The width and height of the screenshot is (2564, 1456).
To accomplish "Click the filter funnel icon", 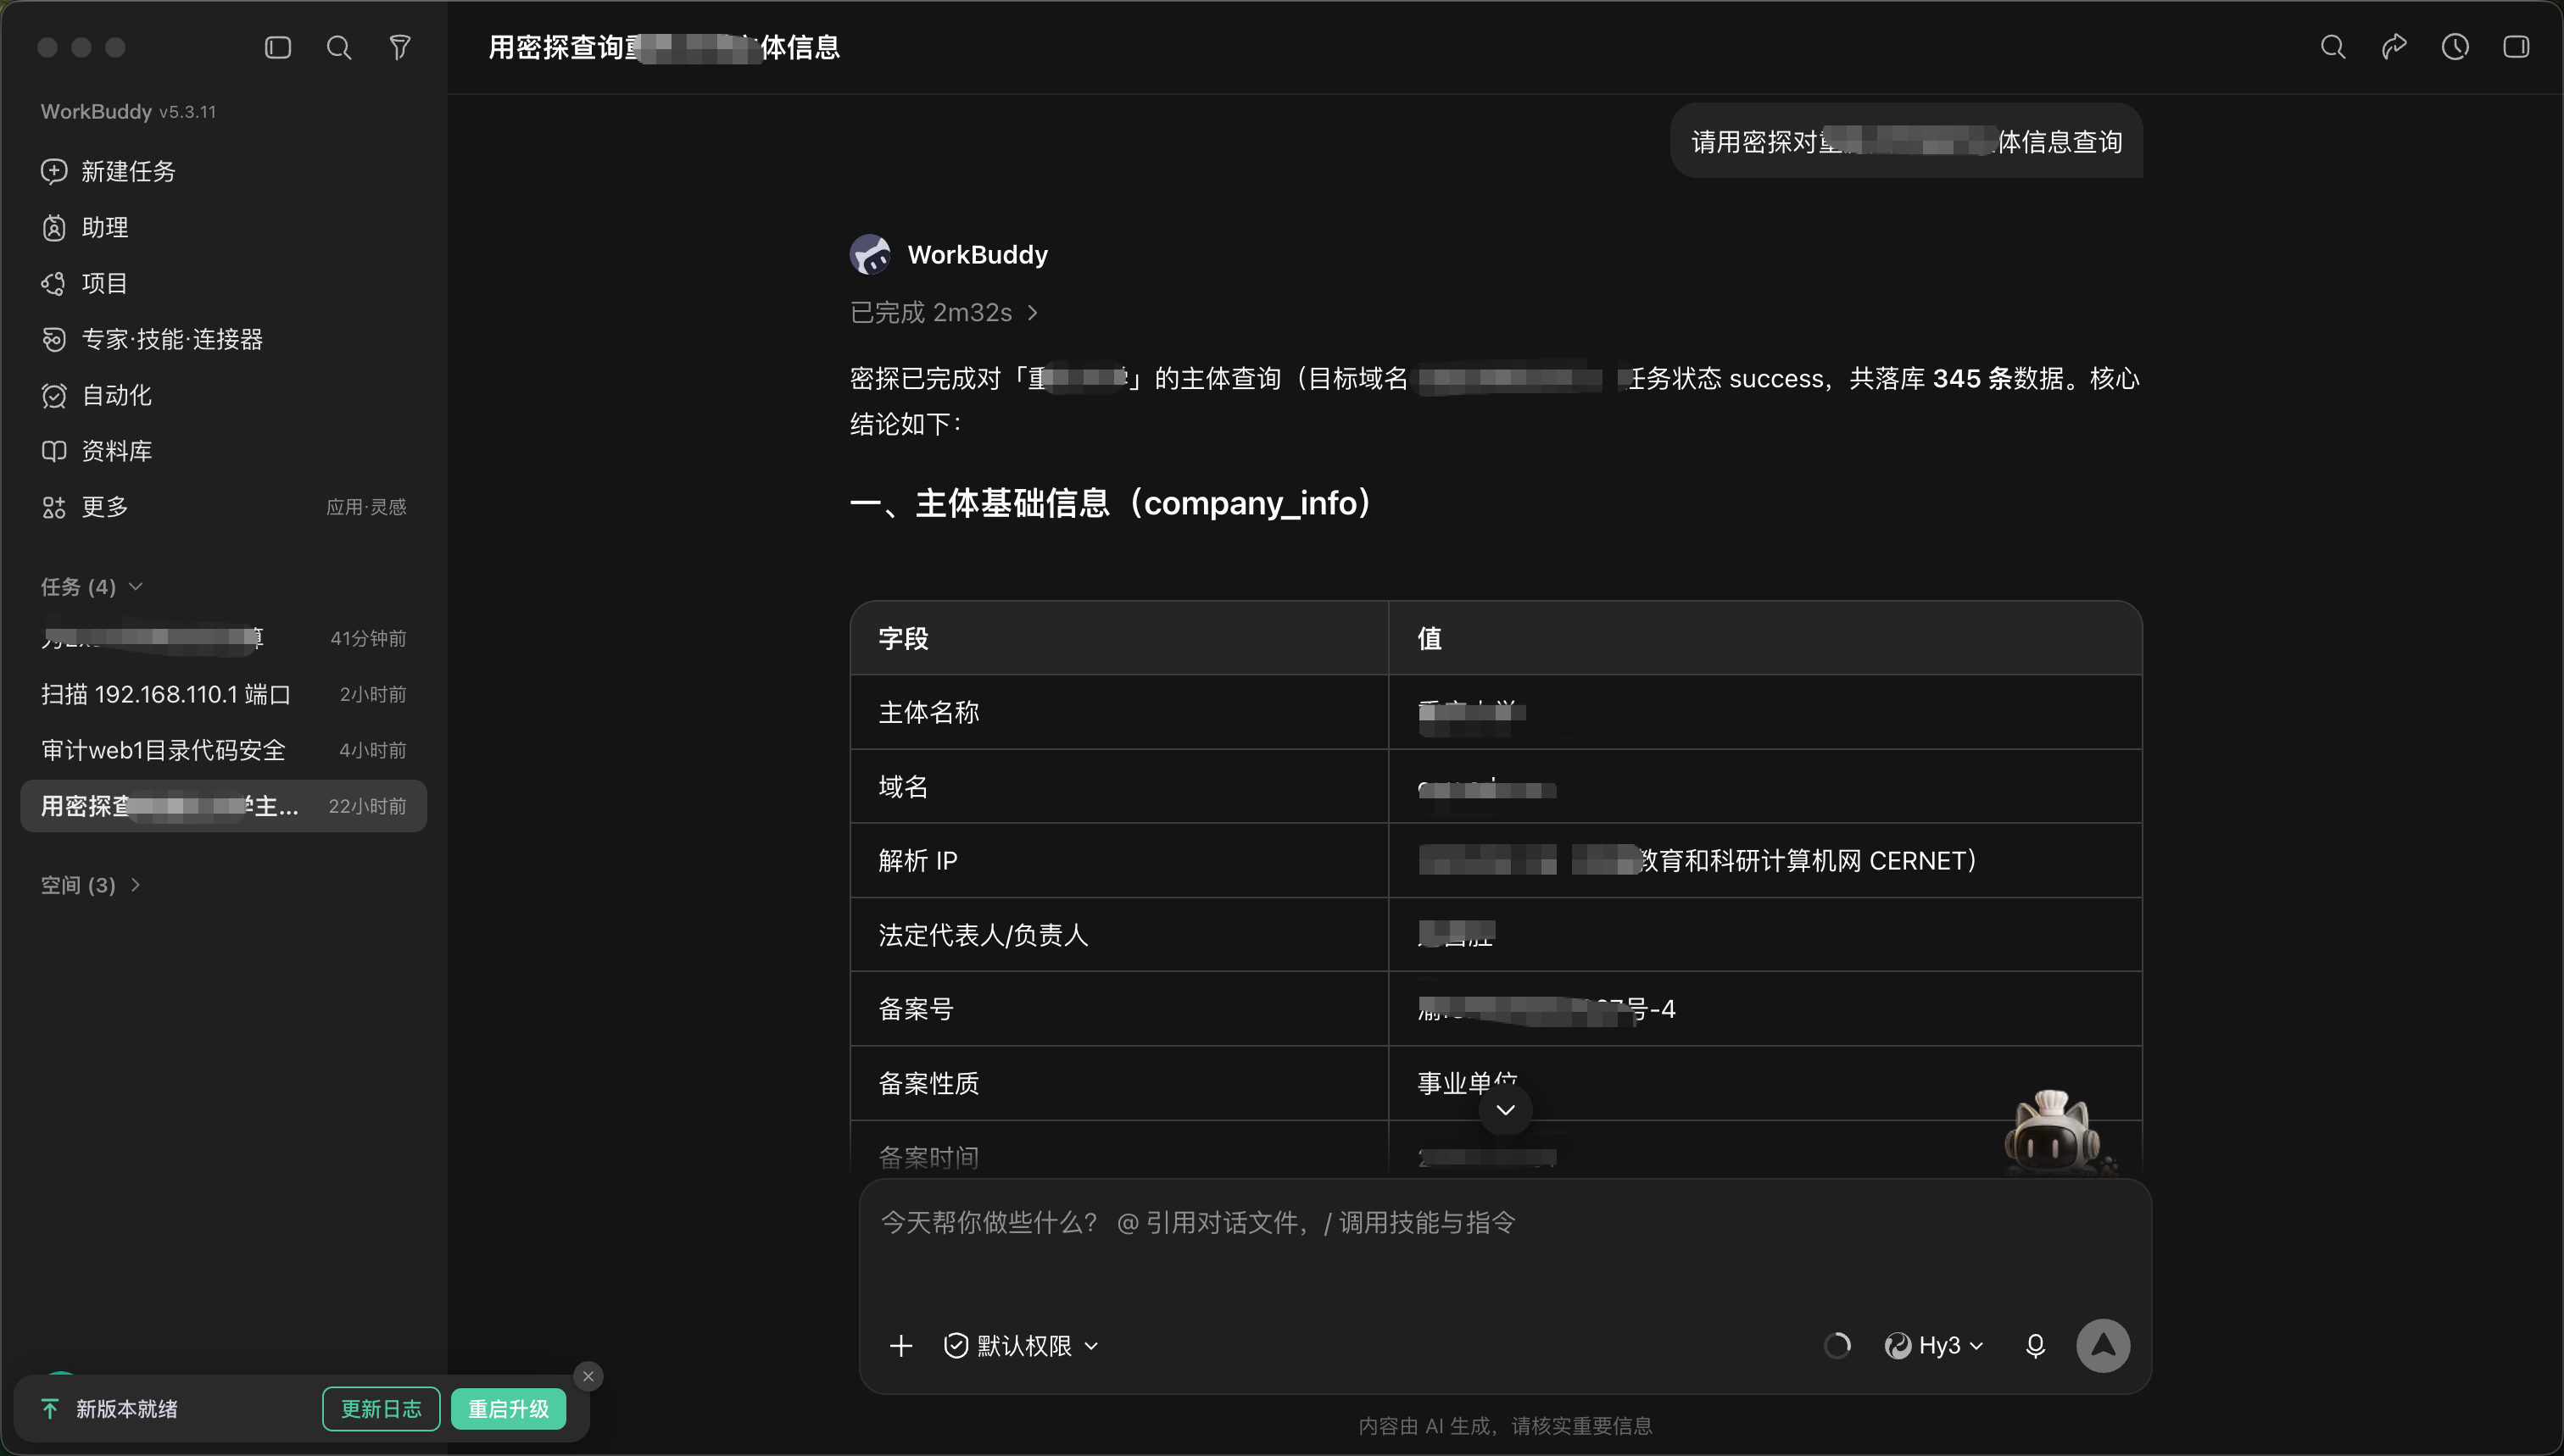I will 400,47.
